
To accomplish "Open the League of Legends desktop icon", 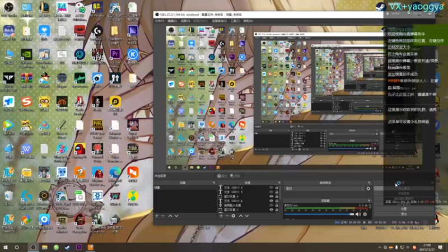I will [x=44, y=9].
